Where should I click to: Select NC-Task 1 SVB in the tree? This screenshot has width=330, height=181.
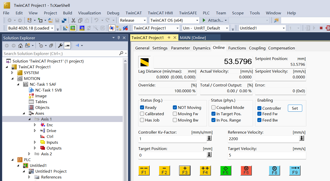coord(48,90)
